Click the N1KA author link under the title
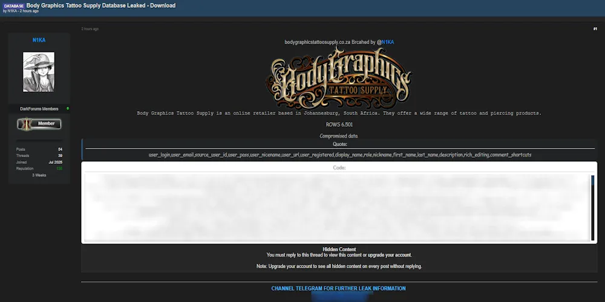Image resolution: width=605 pixels, height=302 pixels. point(12,11)
